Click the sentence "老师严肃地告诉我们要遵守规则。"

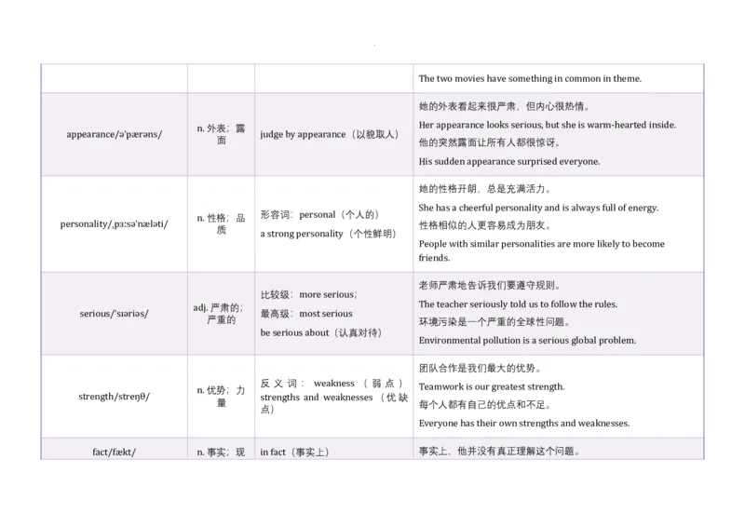pyautogui.click(x=490, y=286)
